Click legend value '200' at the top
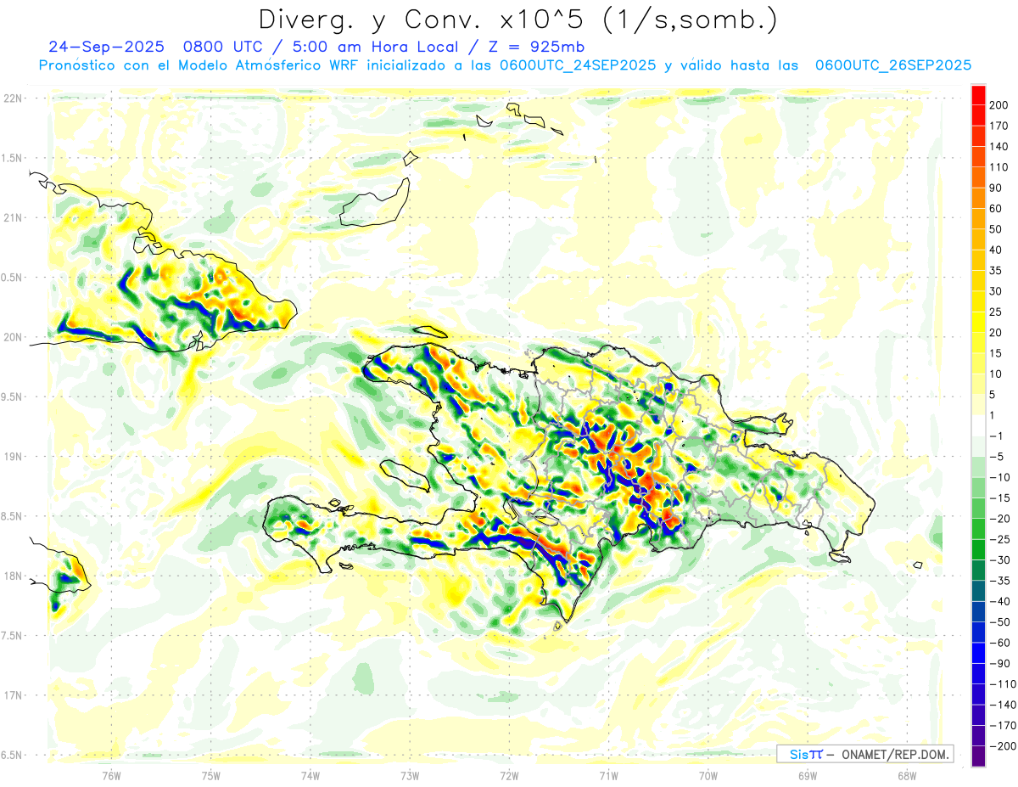Screen dimensions: 1018x787 tap(999, 104)
